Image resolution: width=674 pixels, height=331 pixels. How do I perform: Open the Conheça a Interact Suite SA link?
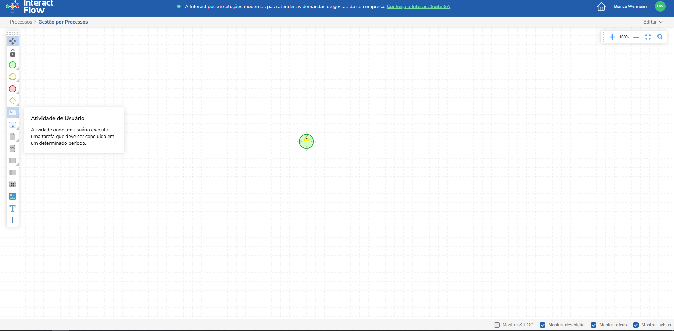click(418, 6)
